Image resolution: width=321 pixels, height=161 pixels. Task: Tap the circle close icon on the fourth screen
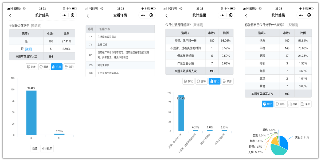point(310,15)
